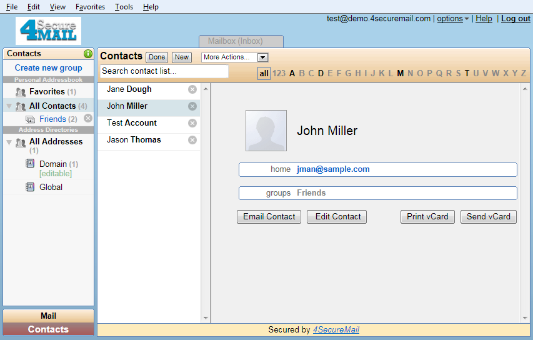Remove Jane Dough with the x icon
533x340 pixels.
pos(192,89)
